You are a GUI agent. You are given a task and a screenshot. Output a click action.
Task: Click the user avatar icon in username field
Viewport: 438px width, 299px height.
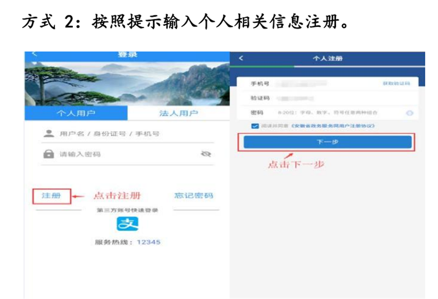coord(49,134)
